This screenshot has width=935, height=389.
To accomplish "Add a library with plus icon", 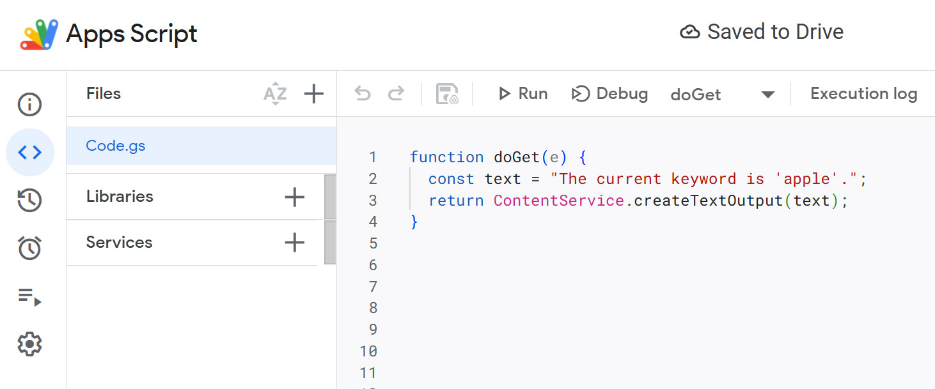I will pos(294,197).
